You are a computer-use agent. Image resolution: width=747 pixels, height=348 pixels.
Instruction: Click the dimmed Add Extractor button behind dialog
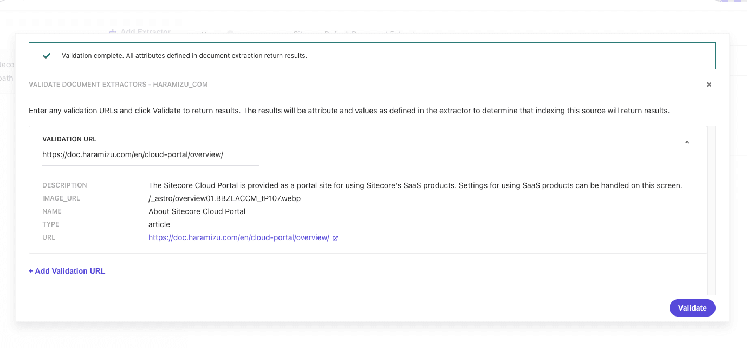click(x=140, y=31)
